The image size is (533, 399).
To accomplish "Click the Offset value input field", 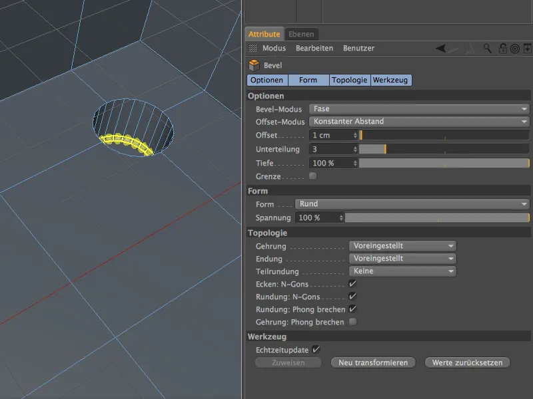I will point(330,135).
